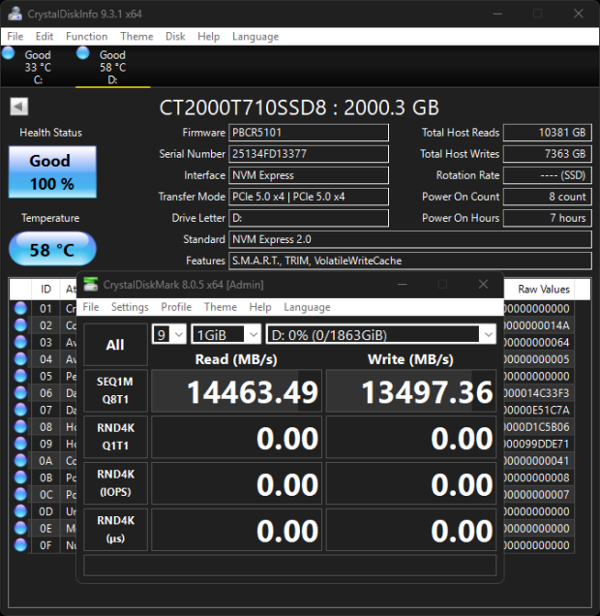This screenshot has width=600, height=616.
Task: Open Language menu in CrystalDiskInfo
Action: coord(255,37)
